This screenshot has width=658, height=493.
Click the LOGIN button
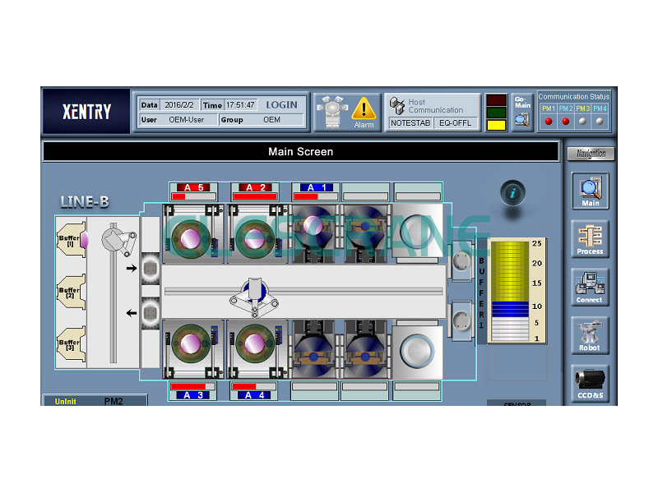[281, 105]
